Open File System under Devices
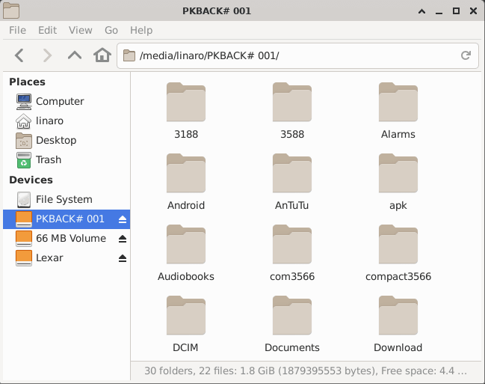This screenshot has height=384, width=485. 67,200
